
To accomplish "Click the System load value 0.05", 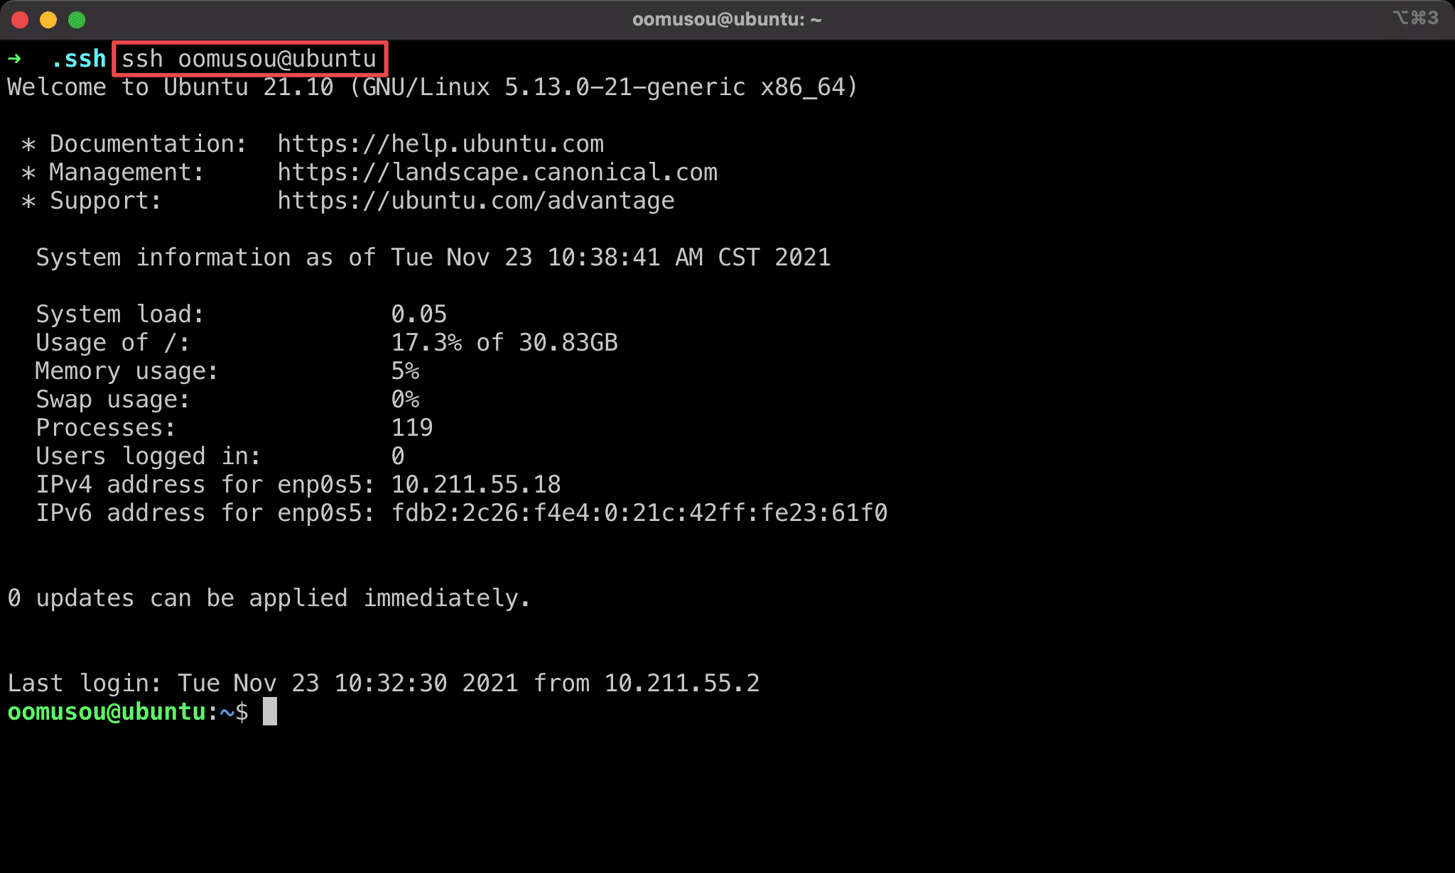I will (x=419, y=314).
